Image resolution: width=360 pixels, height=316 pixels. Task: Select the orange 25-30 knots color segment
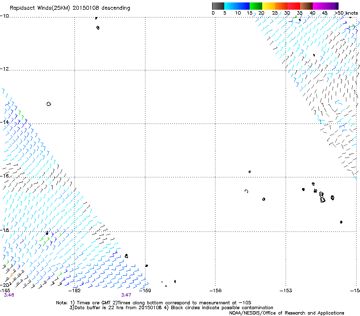coord(281,6)
